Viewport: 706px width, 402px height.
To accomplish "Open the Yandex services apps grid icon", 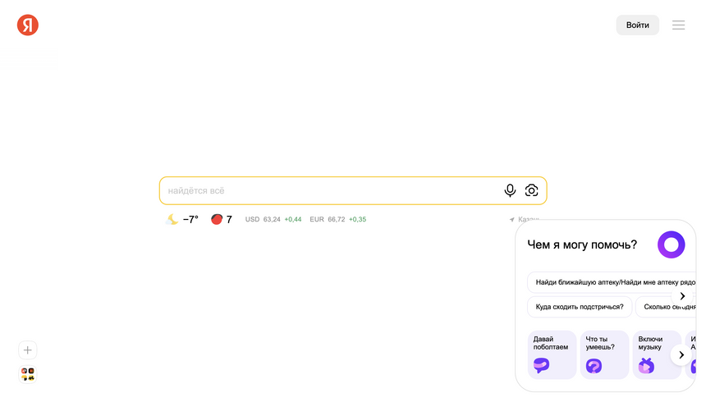I will pyautogui.click(x=27, y=374).
